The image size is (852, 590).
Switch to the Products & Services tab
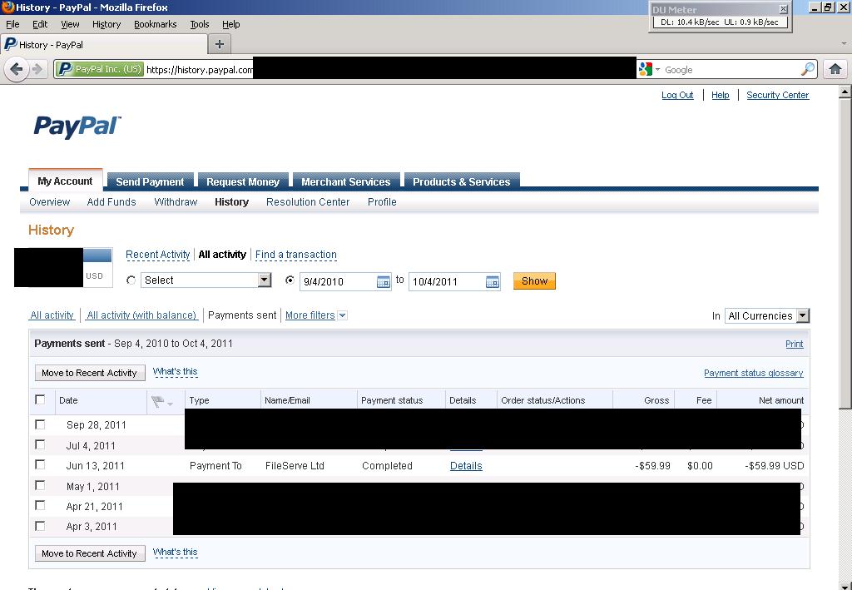[461, 182]
